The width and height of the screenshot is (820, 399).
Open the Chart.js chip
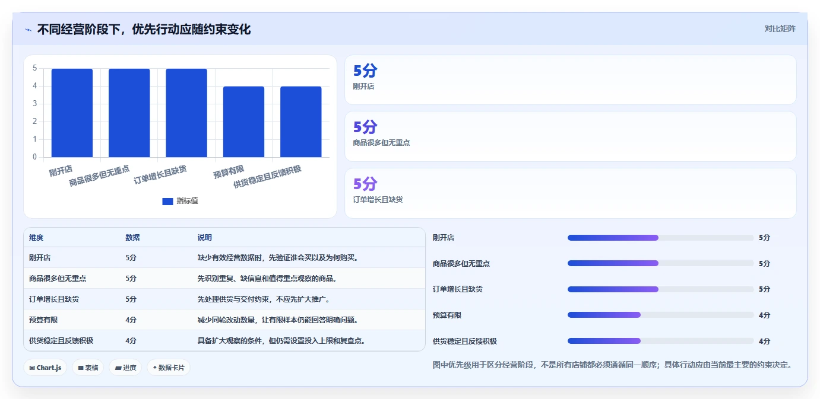pos(46,368)
